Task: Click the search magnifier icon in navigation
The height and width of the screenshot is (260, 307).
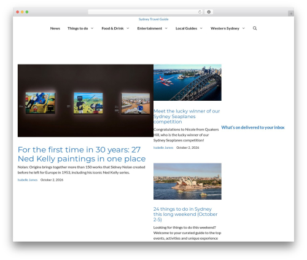Action: point(255,28)
